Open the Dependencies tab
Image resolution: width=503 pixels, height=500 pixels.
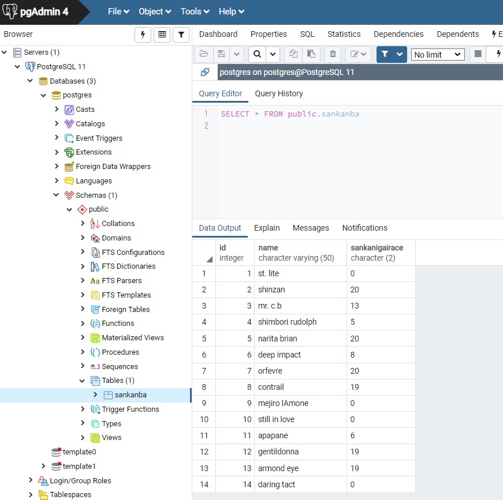click(398, 34)
